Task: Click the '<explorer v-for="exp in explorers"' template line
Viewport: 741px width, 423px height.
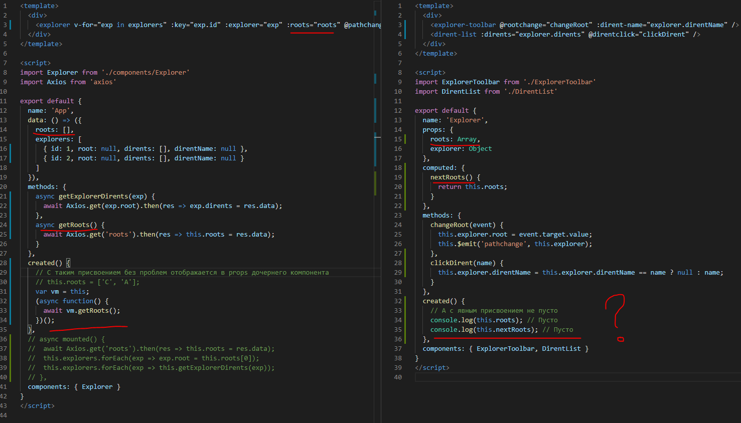Action: 208,25
